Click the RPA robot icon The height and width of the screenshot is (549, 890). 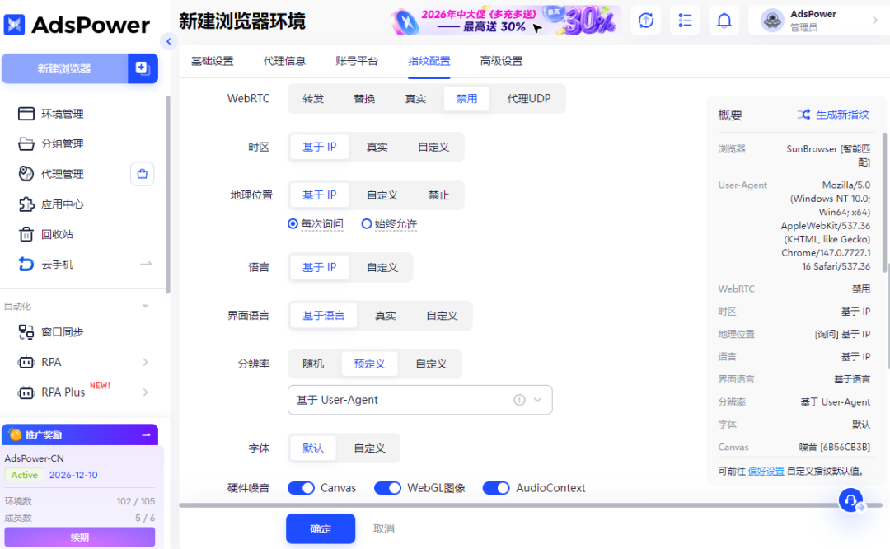coord(26,362)
